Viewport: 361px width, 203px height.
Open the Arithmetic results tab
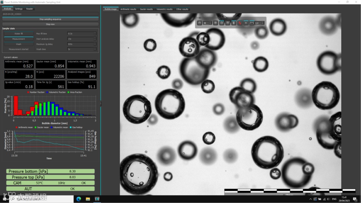tap(128, 9)
